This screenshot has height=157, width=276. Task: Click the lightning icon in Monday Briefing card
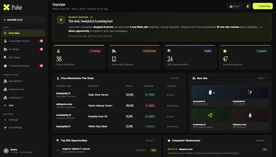coord(61,20)
